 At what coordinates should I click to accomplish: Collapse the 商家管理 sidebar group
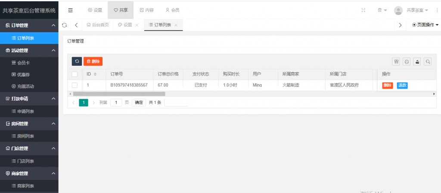click(29, 174)
